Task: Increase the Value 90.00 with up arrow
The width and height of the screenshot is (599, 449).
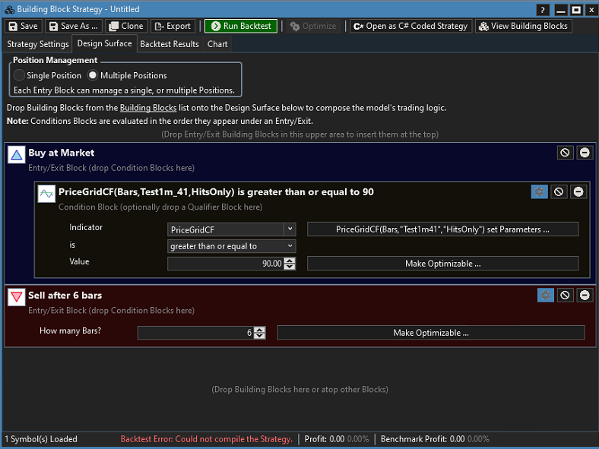Action: pos(290,261)
